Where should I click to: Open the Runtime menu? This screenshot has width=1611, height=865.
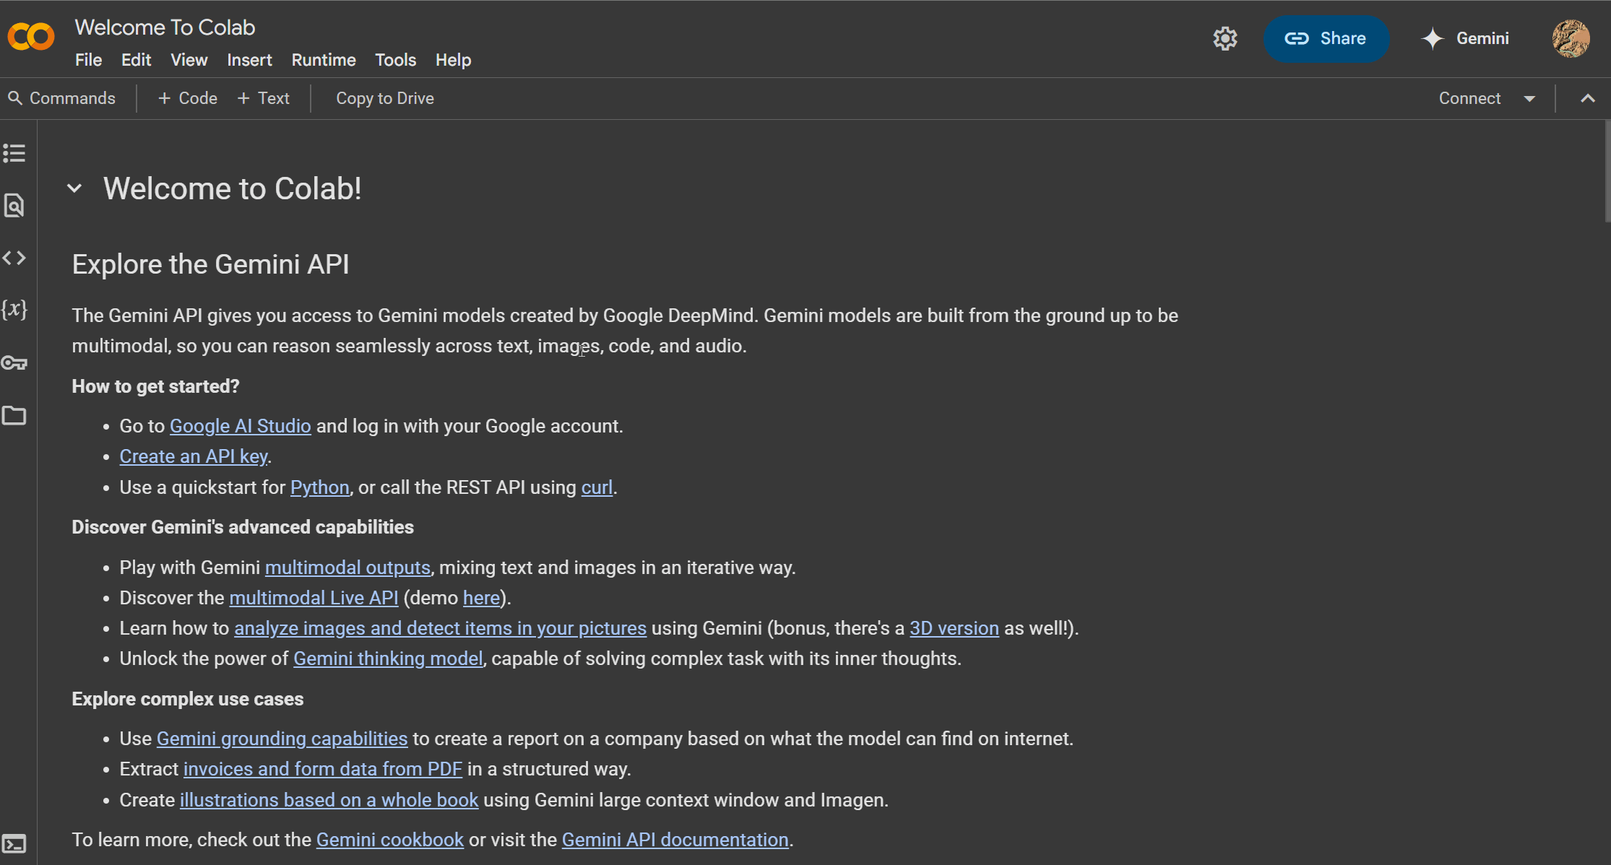coord(324,60)
